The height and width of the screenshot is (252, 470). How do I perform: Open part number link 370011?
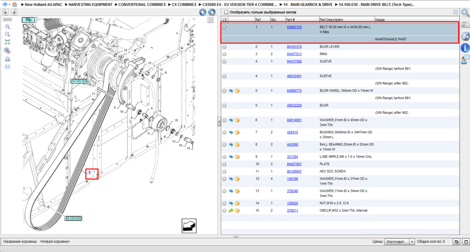[x=292, y=211]
